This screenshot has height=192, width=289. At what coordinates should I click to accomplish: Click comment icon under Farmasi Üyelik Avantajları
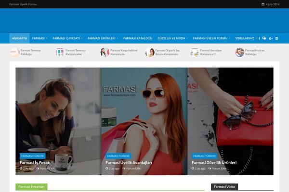pyautogui.click(x=124, y=168)
